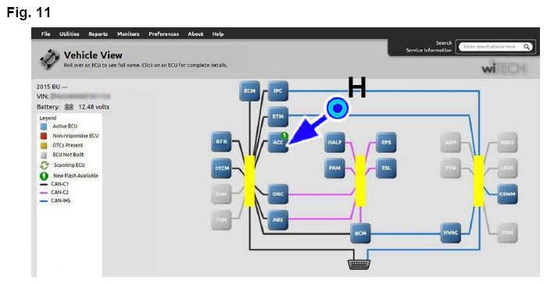Select the greyed TTM module icon

point(450,169)
